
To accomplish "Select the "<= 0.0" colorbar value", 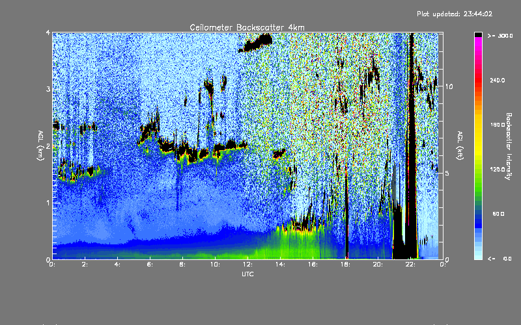I will point(500,259).
